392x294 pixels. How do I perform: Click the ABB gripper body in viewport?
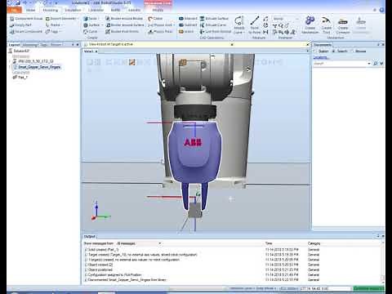(194, 153)
